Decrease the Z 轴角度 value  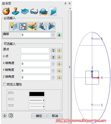click(53, 79)
